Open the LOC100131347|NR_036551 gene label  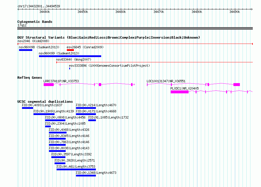(x=166, y=81)
